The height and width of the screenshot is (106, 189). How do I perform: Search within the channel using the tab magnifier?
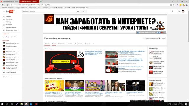click(94, 44)
